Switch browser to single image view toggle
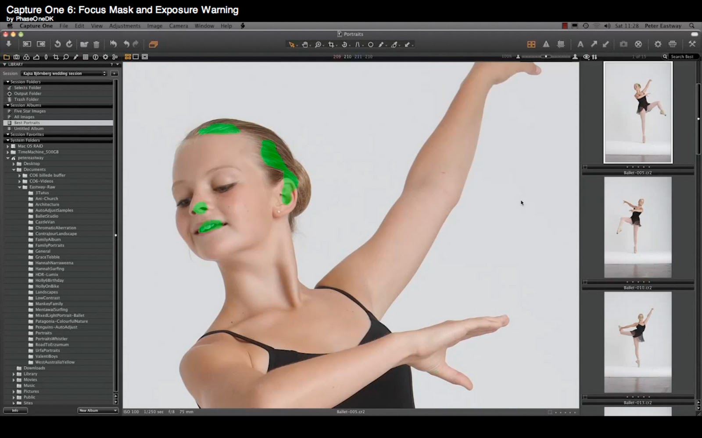 click(136, 57)
